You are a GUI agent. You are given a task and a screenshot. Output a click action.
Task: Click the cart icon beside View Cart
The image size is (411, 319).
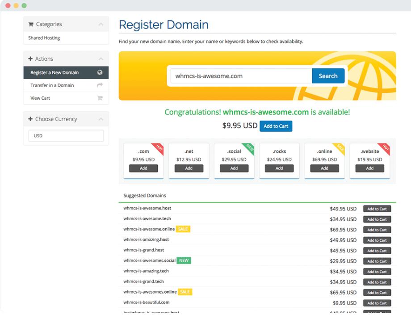pos(100,98)
